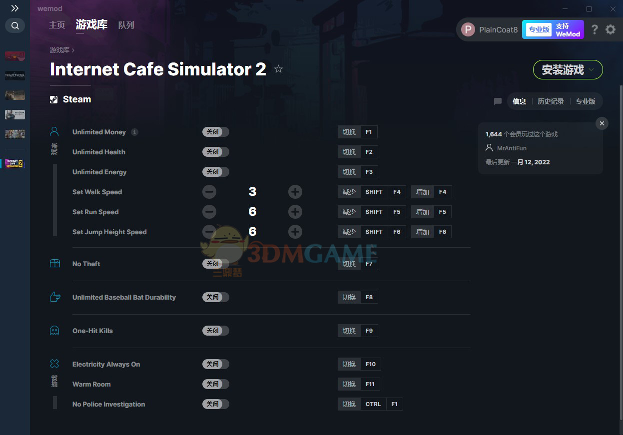Click the player category icon
This screenshot has height=435, width=623.
click(x=54, y=132)
